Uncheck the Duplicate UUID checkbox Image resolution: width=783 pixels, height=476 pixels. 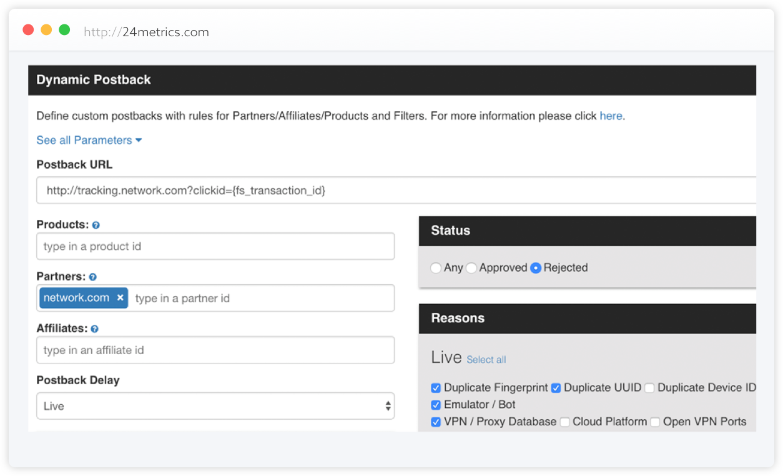click(556, 388)
